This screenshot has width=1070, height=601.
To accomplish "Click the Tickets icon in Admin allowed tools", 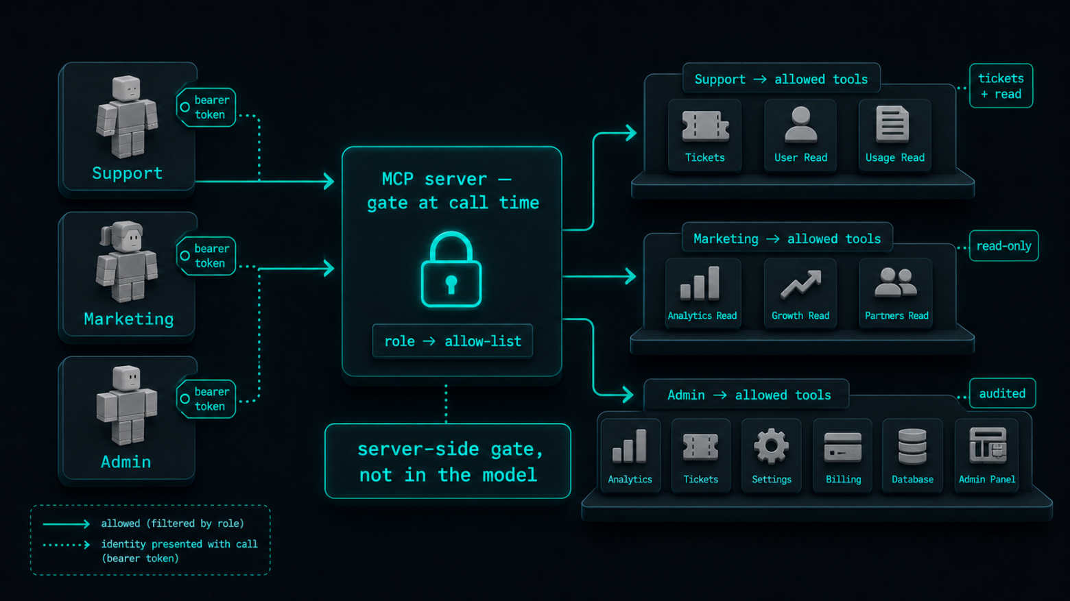I will [700, 447].
